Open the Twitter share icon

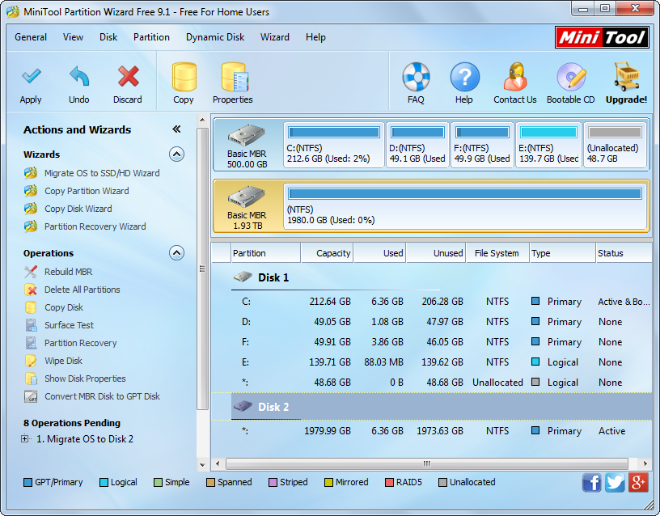[615, 482]
